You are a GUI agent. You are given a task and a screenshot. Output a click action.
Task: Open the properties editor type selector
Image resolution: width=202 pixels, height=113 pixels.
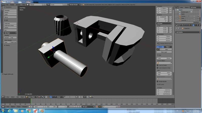(x=177, y=25)
